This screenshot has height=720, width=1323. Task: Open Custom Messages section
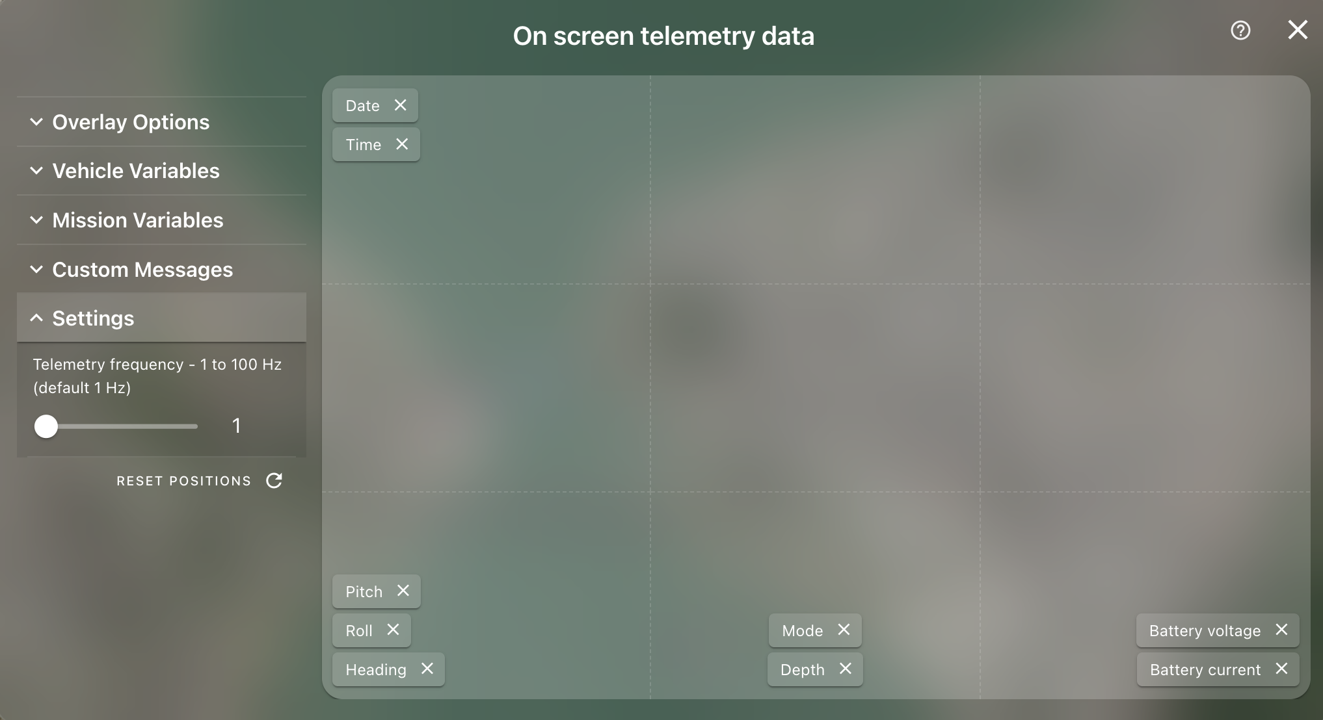click(x=142, y=268)
